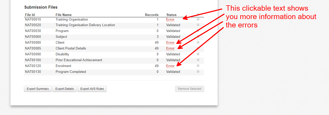Open the Enrolment Error status link
This screenshot has width=329, height=115.
[x=170, y=66]
